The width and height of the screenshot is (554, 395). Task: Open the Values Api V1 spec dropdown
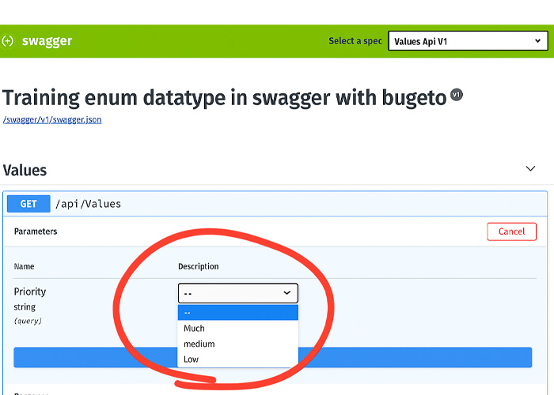coord(468,41)
